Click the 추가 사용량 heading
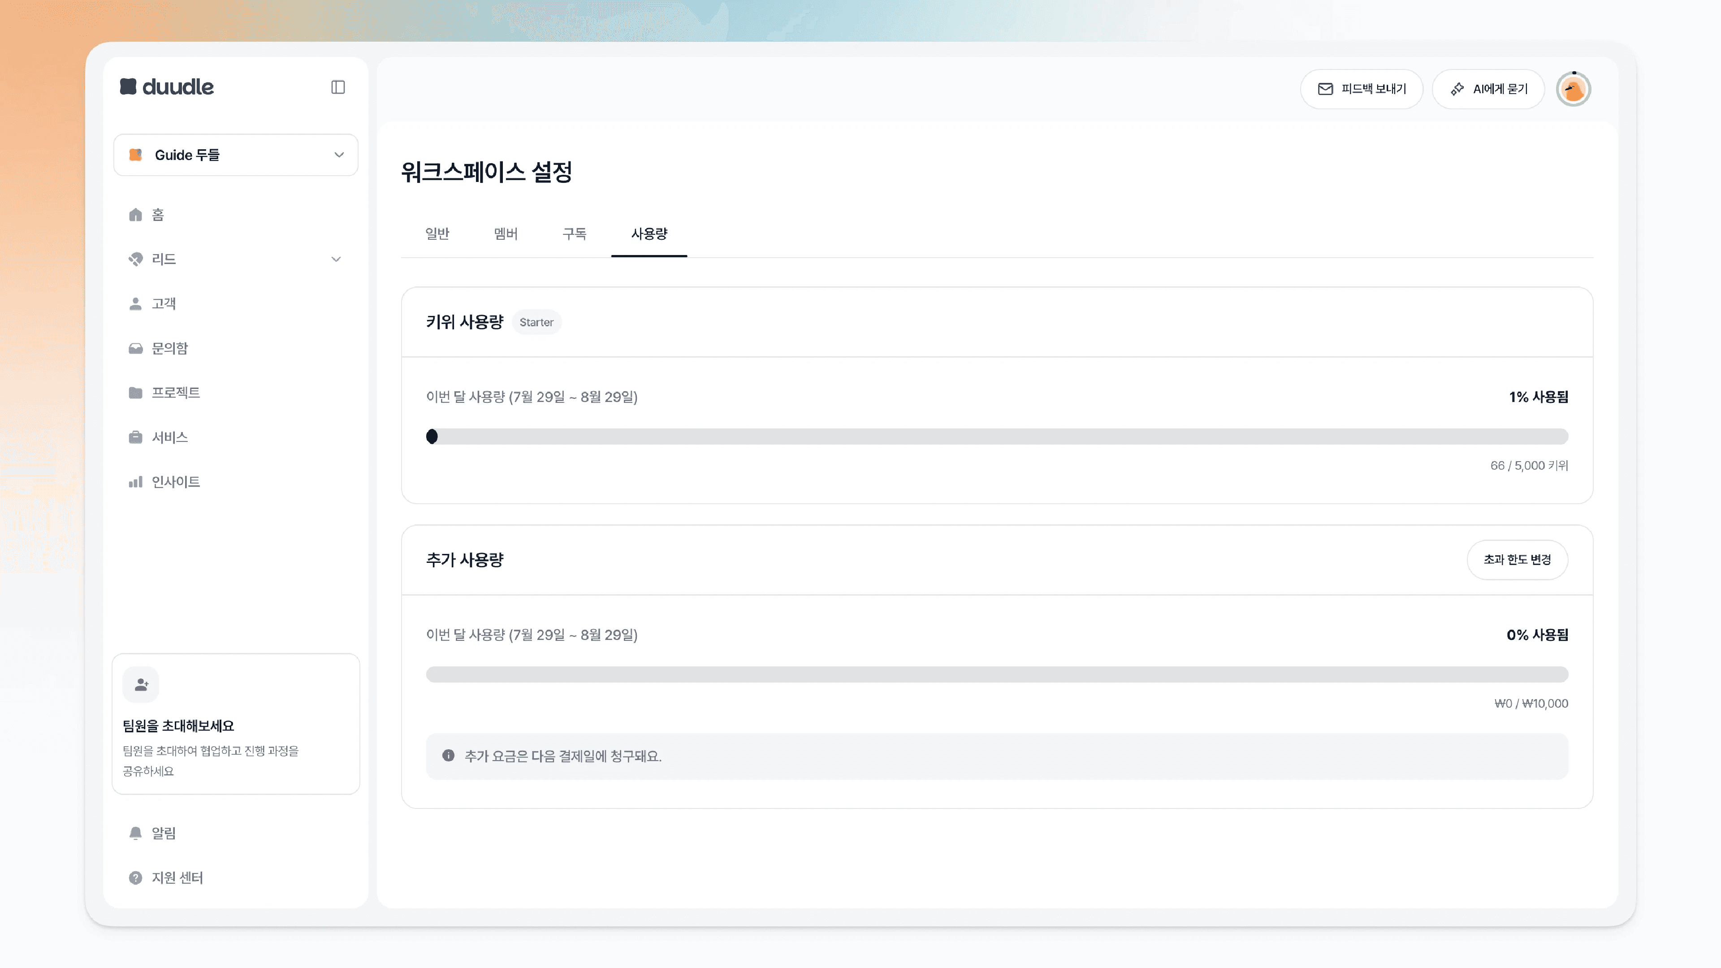1721x968 pixels. (465, 560)
